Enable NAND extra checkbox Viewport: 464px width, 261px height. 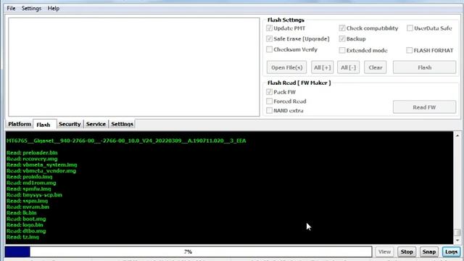(269, 110)
